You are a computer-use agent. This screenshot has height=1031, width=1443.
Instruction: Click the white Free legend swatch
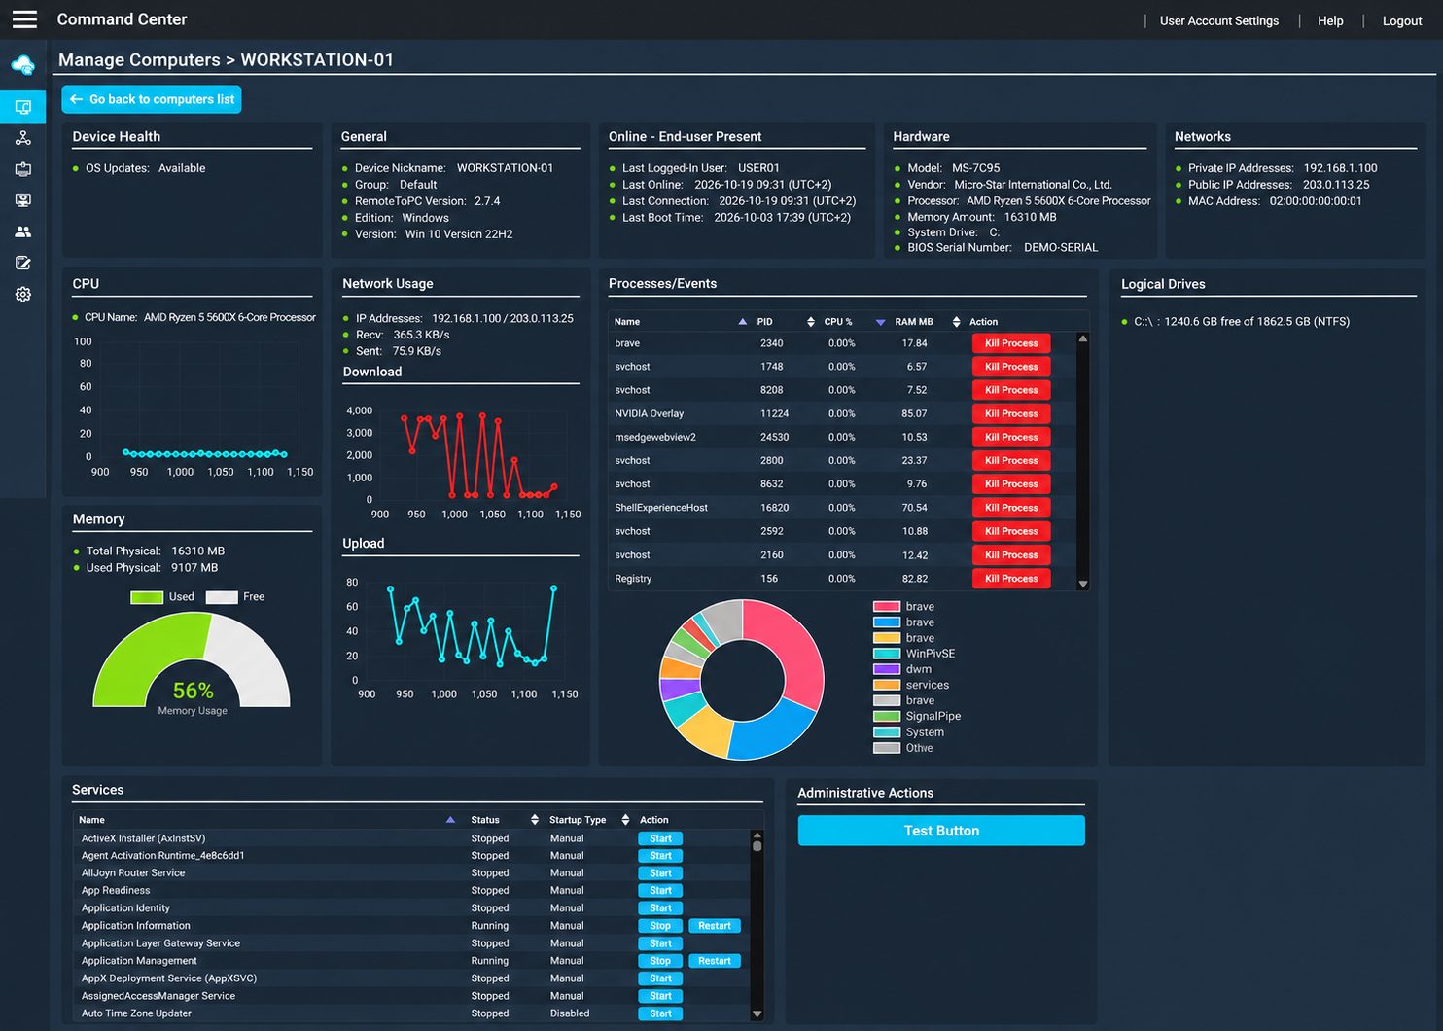click(222, 597)
